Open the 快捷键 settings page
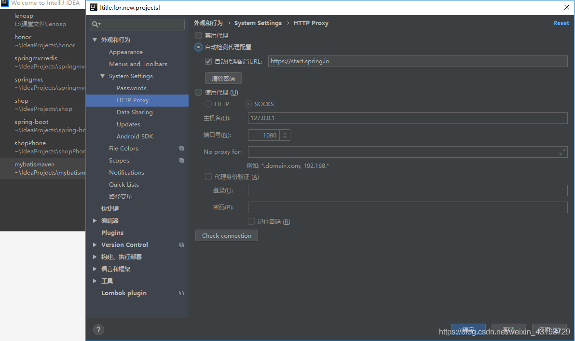Screen dimensions: 575x341 (110, 209)
